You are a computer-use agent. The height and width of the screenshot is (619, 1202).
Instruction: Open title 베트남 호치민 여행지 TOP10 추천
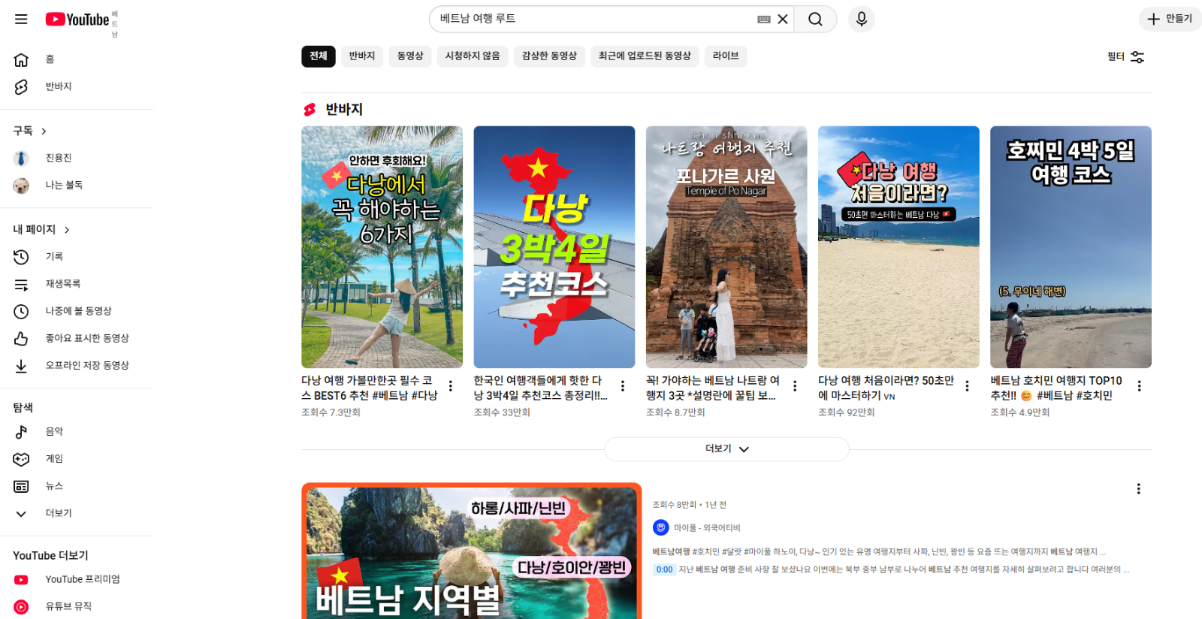[x=1057, y=388]
